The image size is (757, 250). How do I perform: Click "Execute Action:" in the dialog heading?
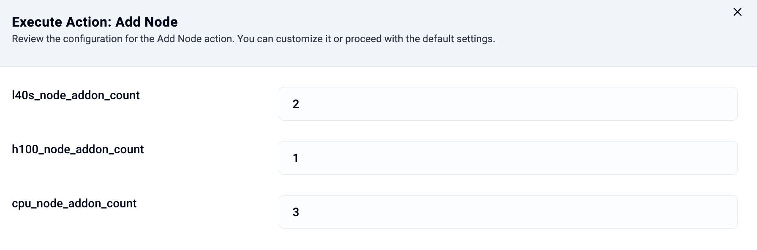click(62, 22)
